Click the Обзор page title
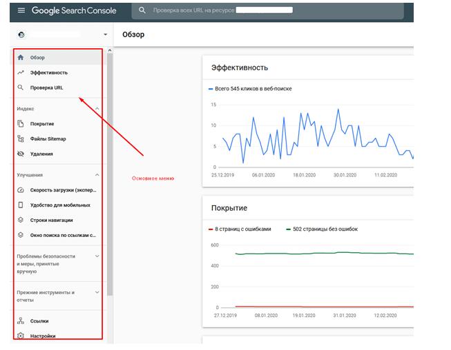 coord(133,34)
